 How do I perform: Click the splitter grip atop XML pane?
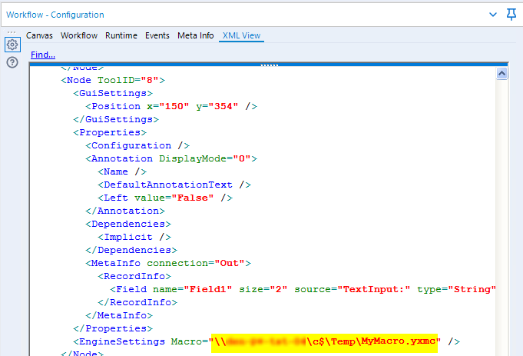[269, 65]
